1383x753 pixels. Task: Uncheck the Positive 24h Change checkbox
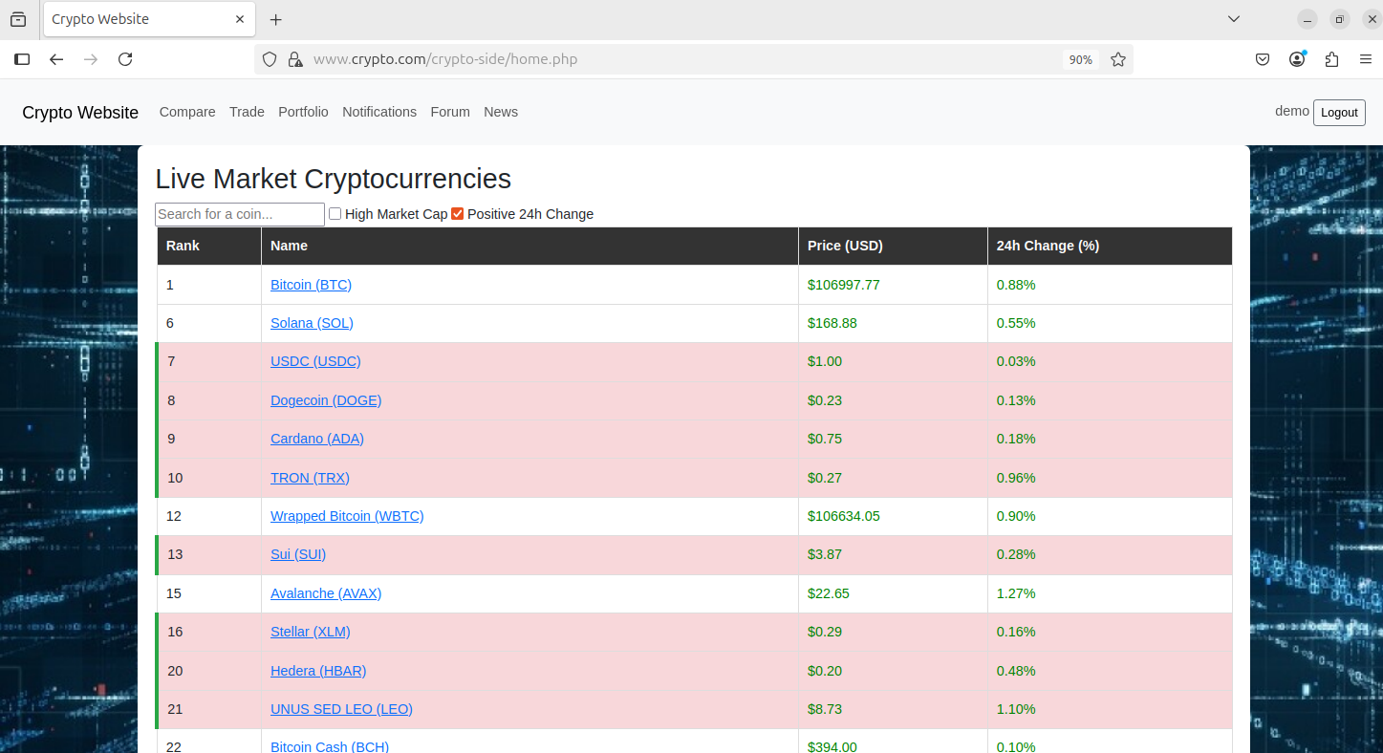(x=458, y=214)
